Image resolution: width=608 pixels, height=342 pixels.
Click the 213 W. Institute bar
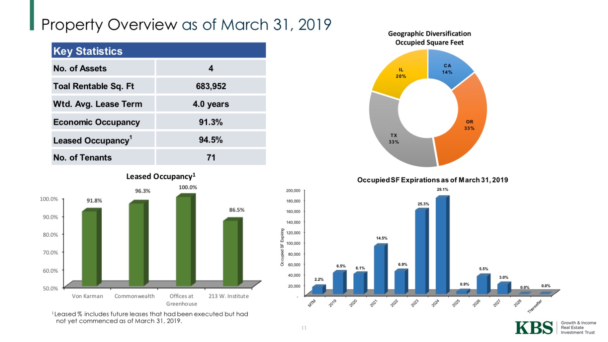(x=233, y=252)
